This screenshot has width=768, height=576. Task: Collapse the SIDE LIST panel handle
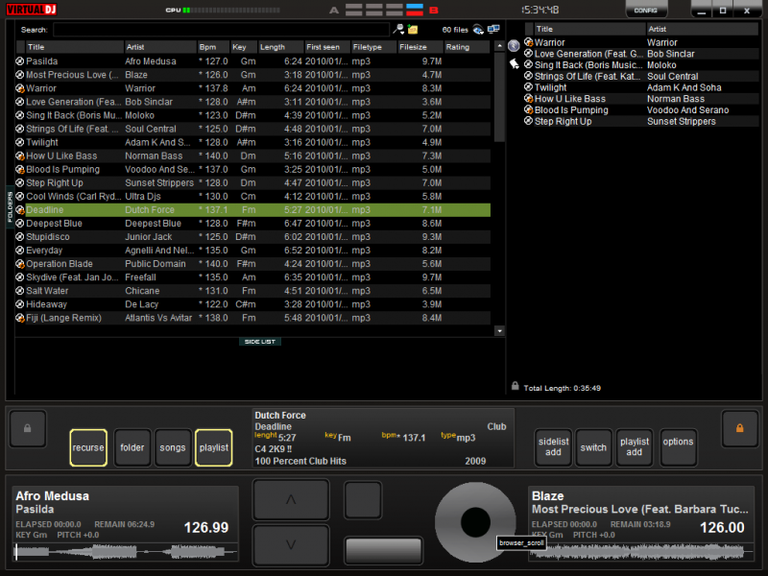click(x=260, y=342)
